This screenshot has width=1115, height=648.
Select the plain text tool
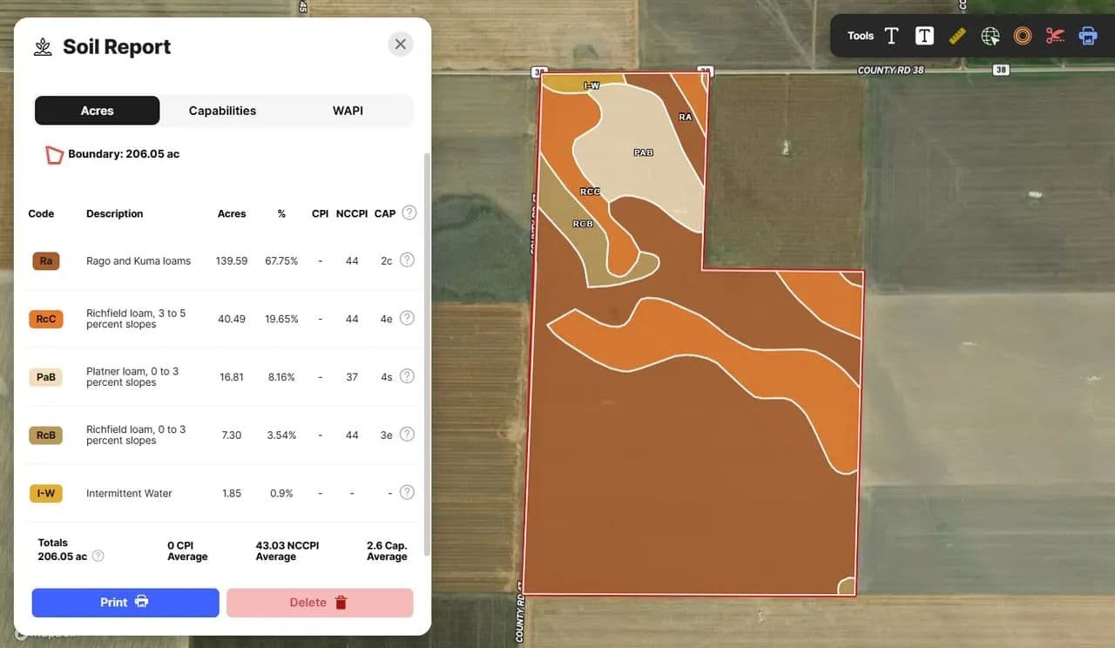[891, 36]
